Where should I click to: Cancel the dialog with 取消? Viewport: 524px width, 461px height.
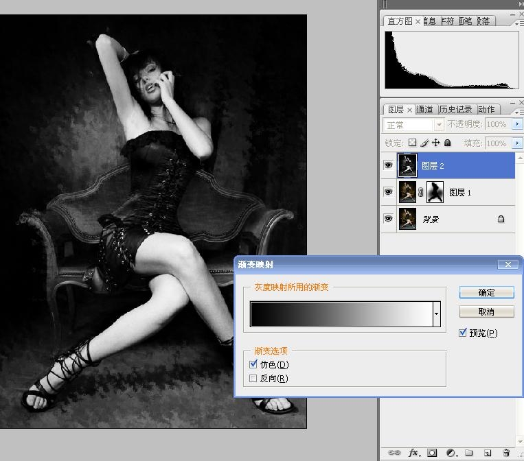coord(486,311)
